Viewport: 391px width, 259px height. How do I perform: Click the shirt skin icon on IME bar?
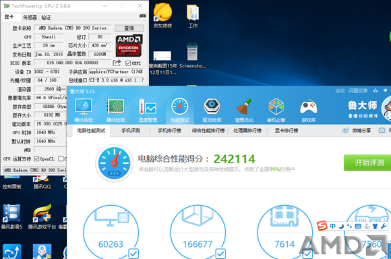pos(375,226)
